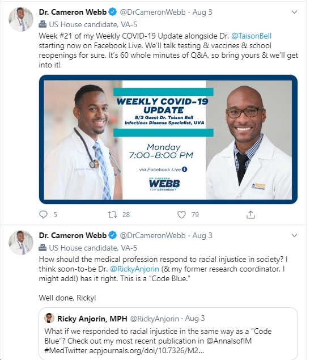Image resolution: width=310 pixels, height=360 pixels.
Task: Click the verified badge on second tweet
Action: (112, 235)
